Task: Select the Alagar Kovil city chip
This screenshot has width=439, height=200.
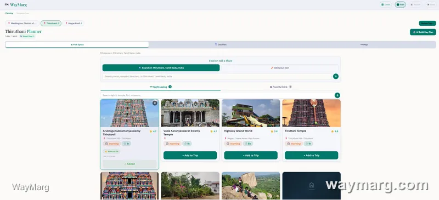Action: point(74,23)
